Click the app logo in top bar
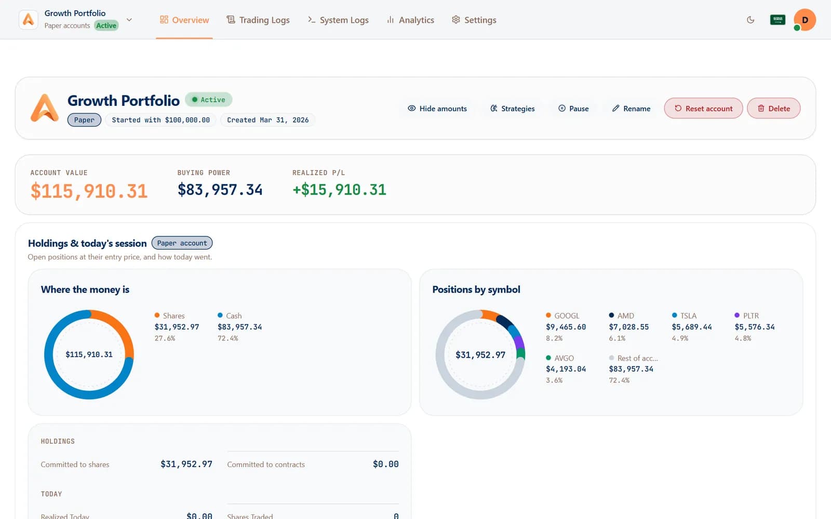Image resolution: width=831 pixels, height=519 pixels. pyautogui.click(x=29, y=20)
